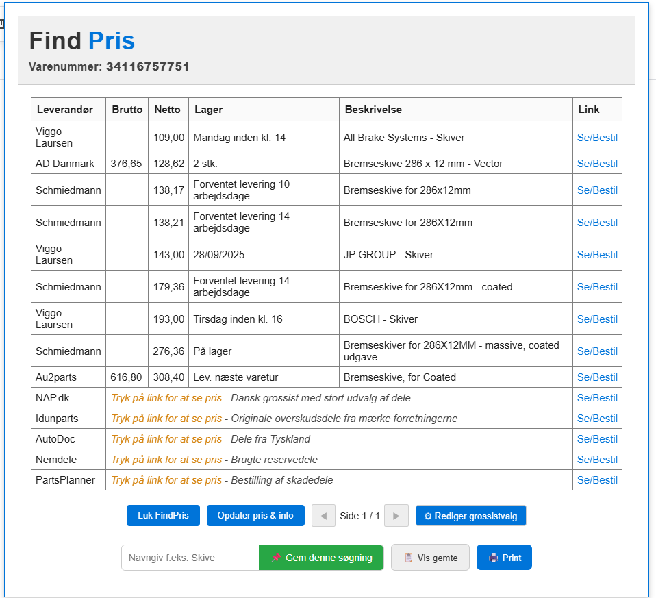Close the panel with Luk FindPris
The width and height of the screenshot is (656, 598).
coord(162,516)
